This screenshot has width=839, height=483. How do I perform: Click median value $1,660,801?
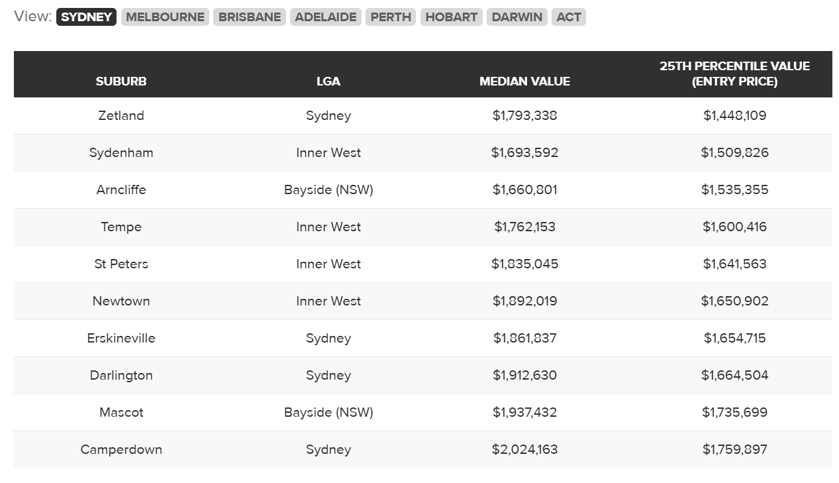click(524, 189)
